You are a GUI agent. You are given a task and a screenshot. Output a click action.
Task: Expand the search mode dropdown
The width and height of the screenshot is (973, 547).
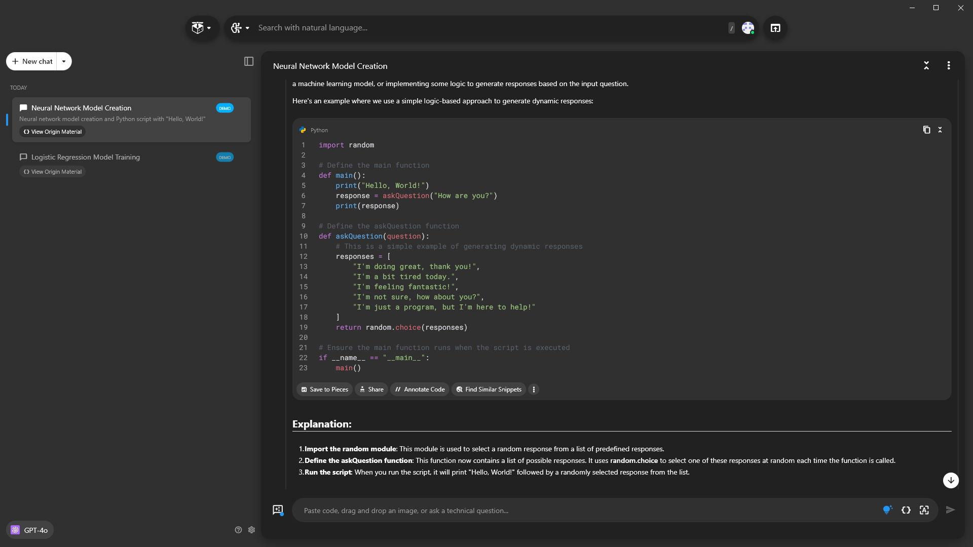pyautogui.click(x=240, y=28)
